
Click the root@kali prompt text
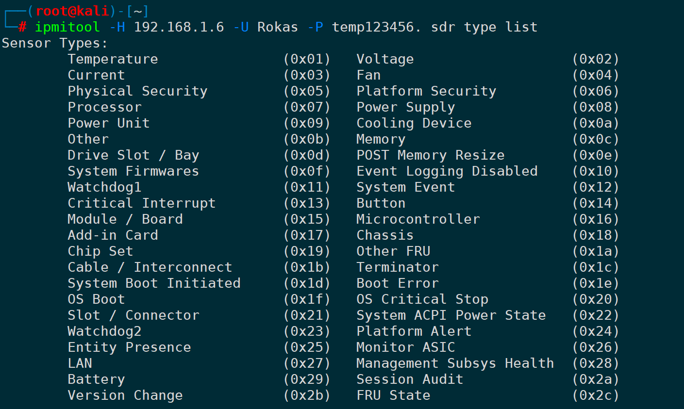tap(72, 11)
